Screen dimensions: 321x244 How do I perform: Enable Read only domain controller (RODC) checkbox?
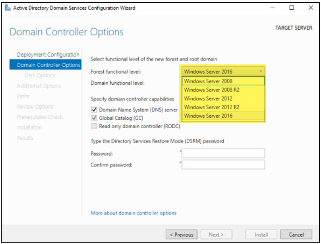(94, 126)
